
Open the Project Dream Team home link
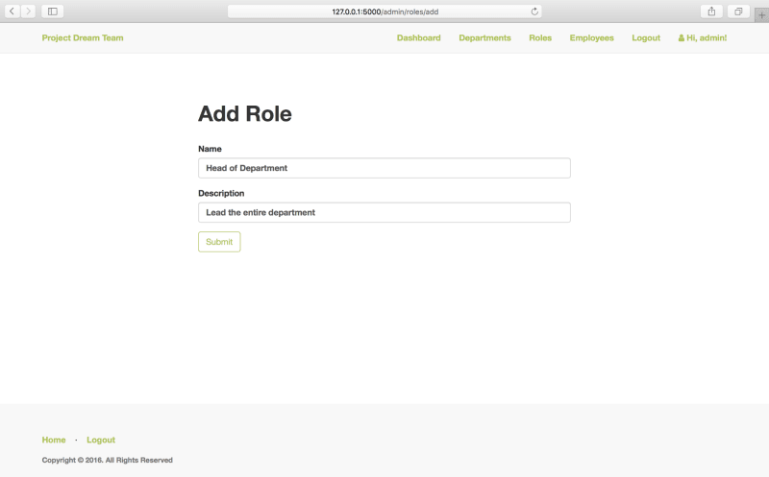(83, 37)
